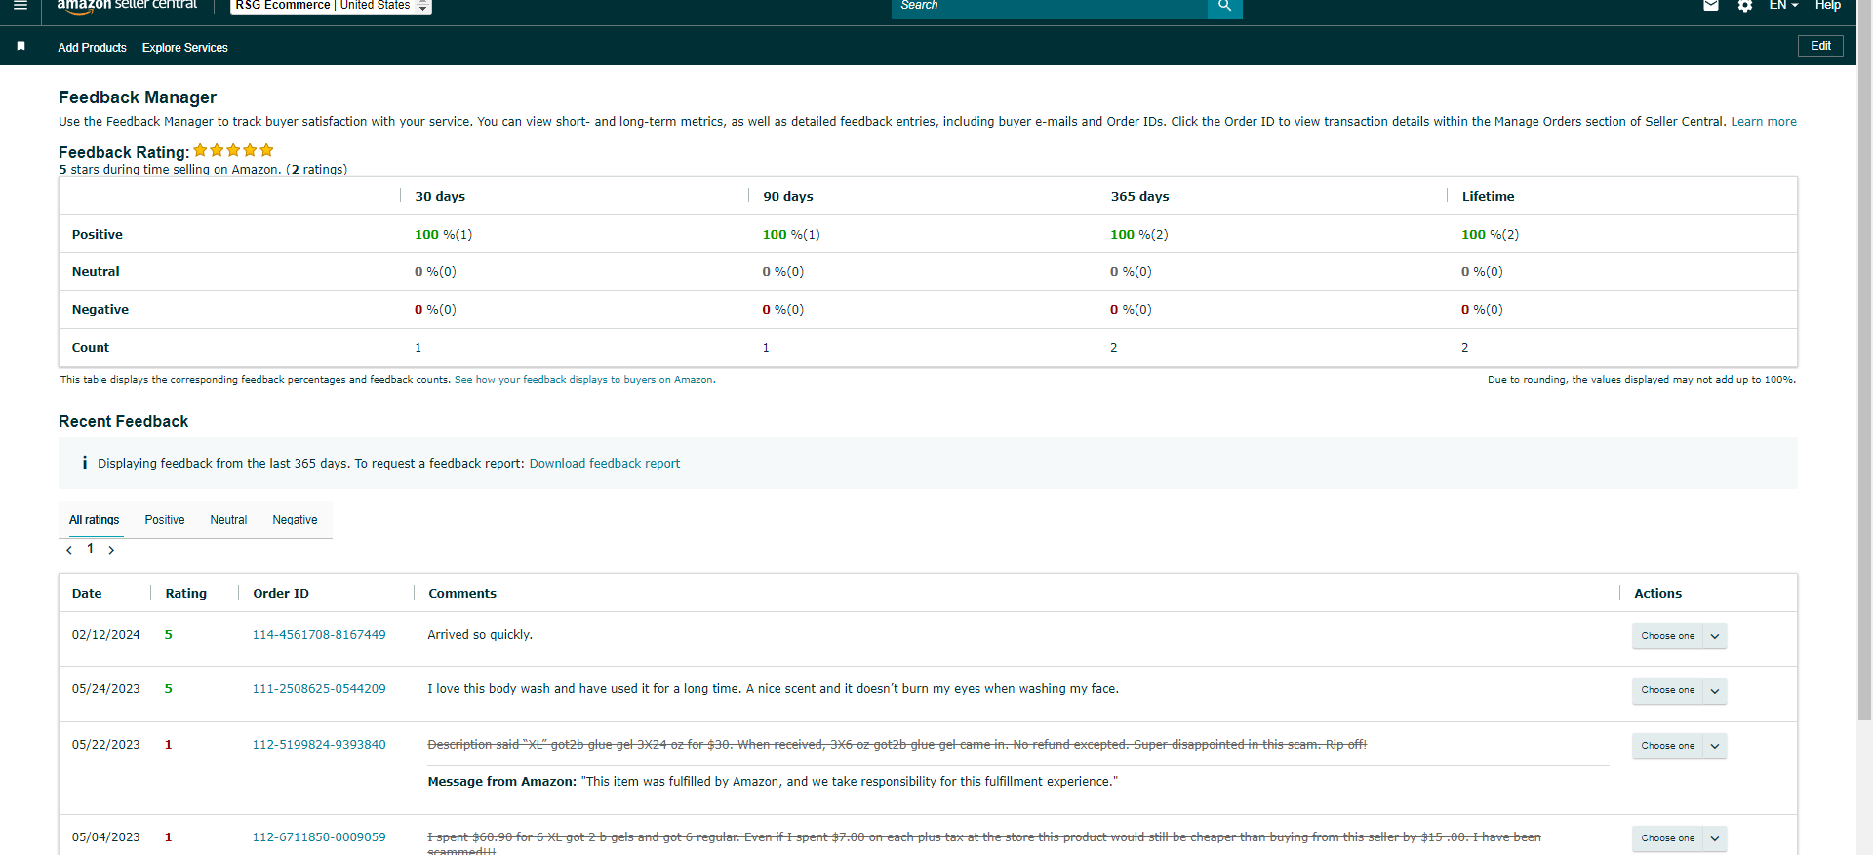Click the Lifetime column header
The image size is (1873, 855).
pos(1488,197)
